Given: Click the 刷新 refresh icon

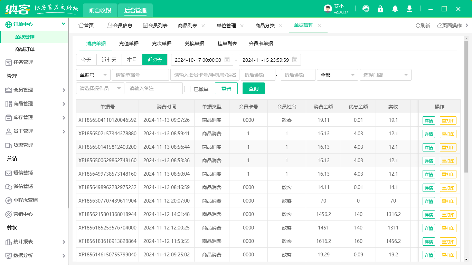Looking at the screenshot, I should 418,26.
